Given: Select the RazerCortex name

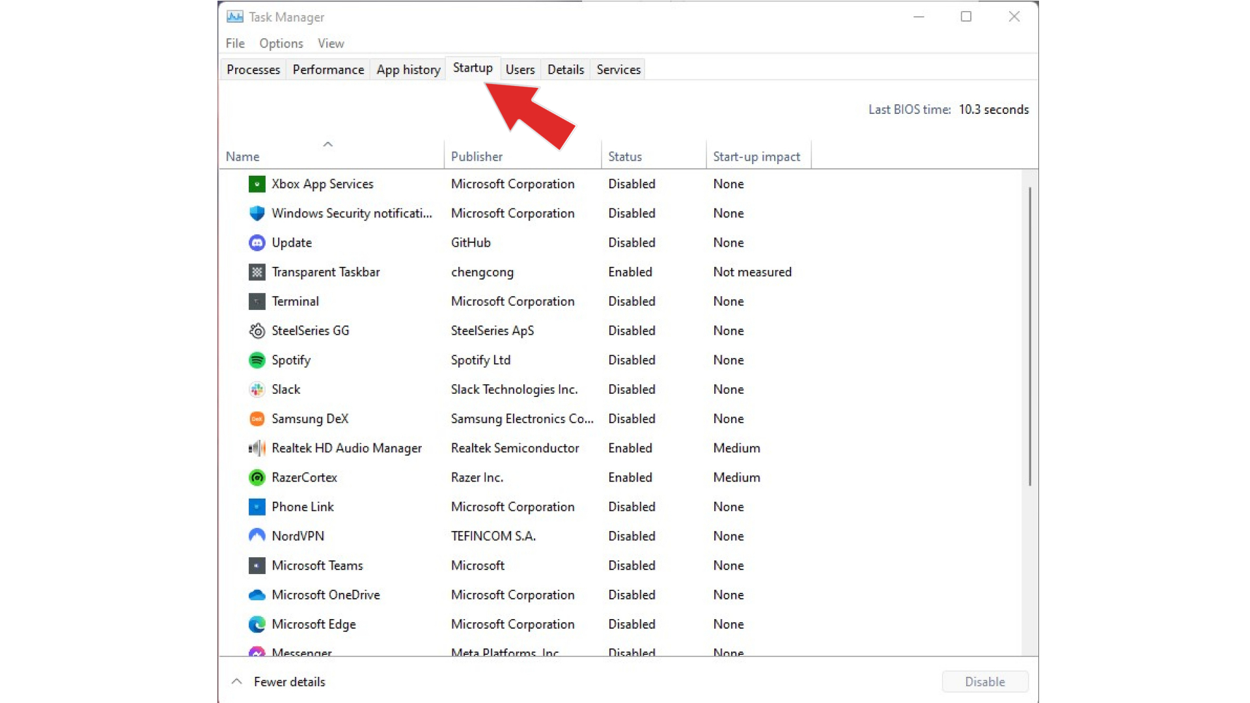Looking at the screenshot, I should (304, 477).
